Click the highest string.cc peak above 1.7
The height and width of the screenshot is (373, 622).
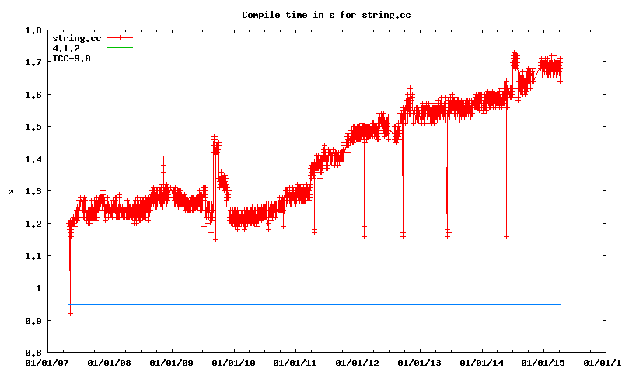coord(514,54)
